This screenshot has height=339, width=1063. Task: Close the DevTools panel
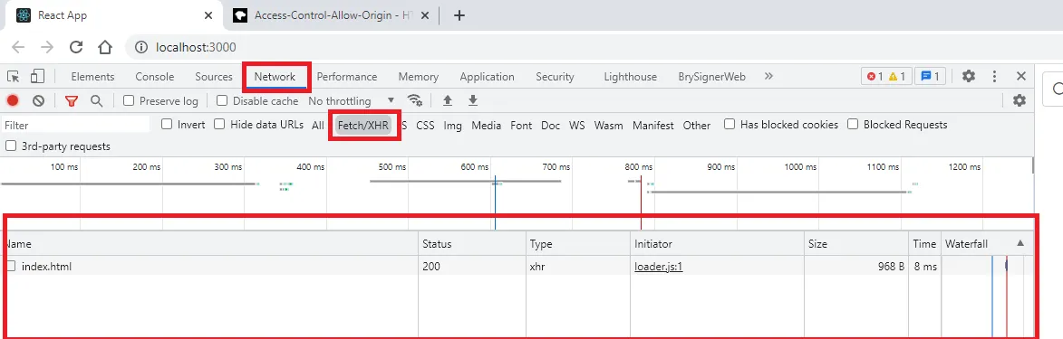[x=1021, y=77]
